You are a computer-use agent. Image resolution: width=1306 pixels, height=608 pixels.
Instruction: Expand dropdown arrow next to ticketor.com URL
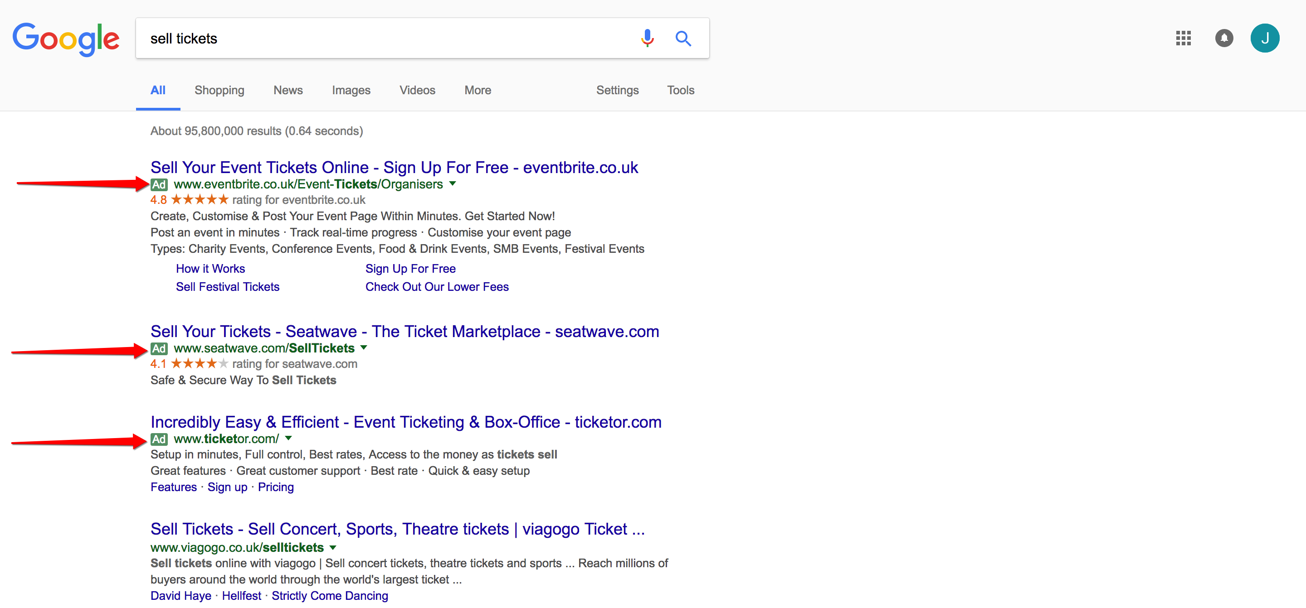tap(288, 438)
